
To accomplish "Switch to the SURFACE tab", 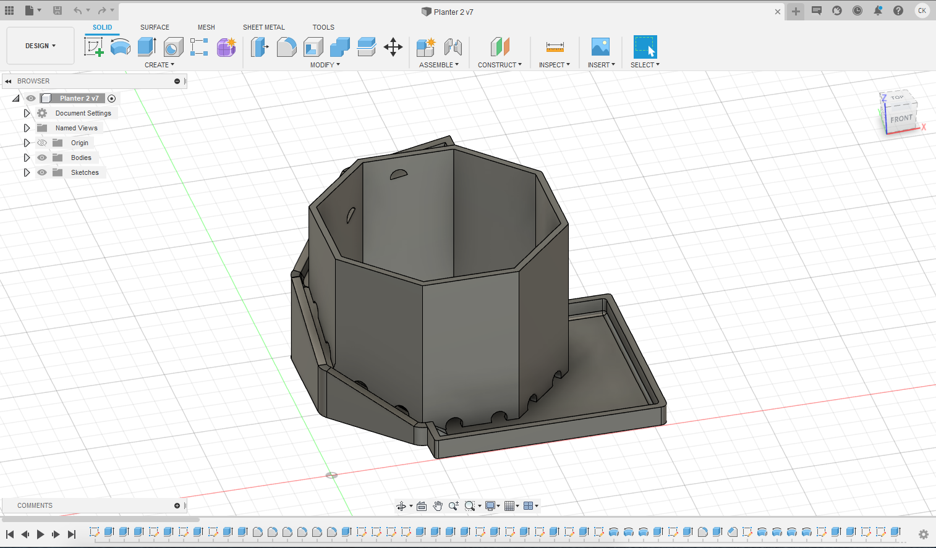I will pyautogui.click(x=155, y=27).
